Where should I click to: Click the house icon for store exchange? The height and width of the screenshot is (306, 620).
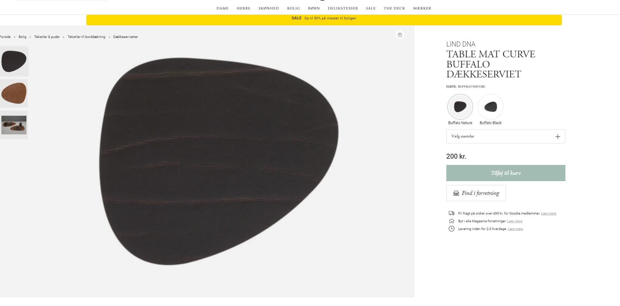click(x=452, y=221)
